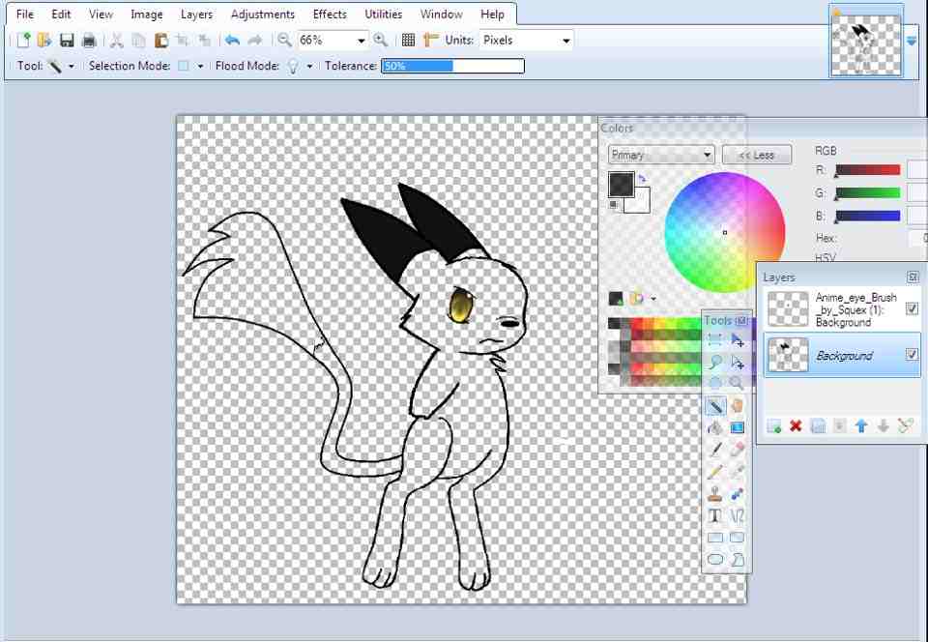This screenshot has width=928, height=642.
Task: Click the New image toolbar icon
Action: (23, 41)
